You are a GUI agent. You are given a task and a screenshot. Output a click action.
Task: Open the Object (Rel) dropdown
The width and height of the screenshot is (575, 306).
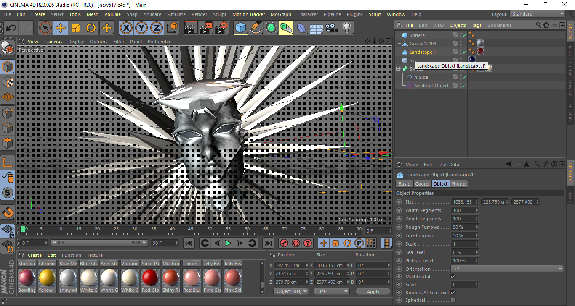[291, 291]
